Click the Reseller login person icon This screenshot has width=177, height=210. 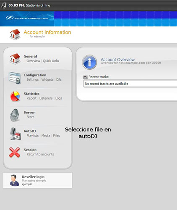point(14,180)
